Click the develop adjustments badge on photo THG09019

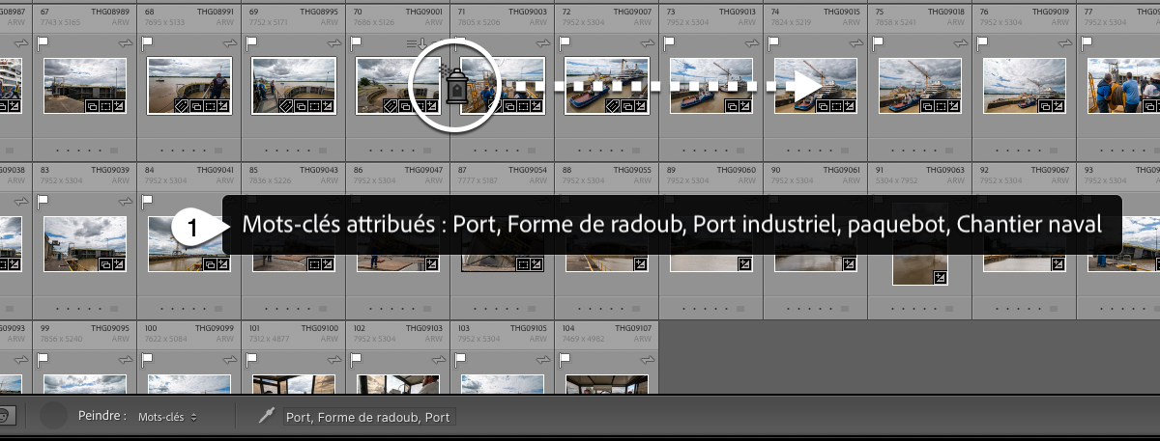[1058, 105]
